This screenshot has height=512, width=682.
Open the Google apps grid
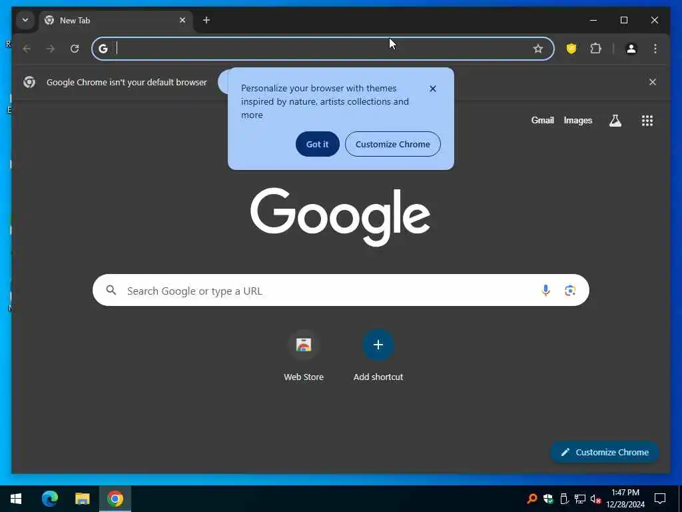tap(647, 121)
